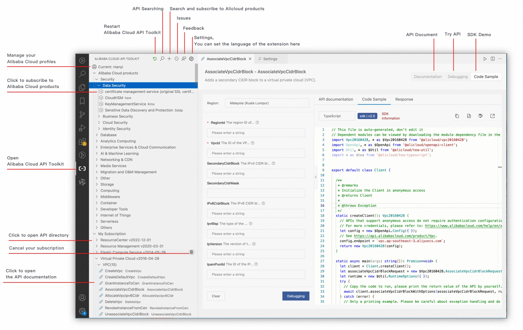Image resolution: width=523 pixels, height=330 pixels.
Task: Open the AssociateVpcCidrBlock API tree item
Action: pyautogui.click(x=144, y=290)
